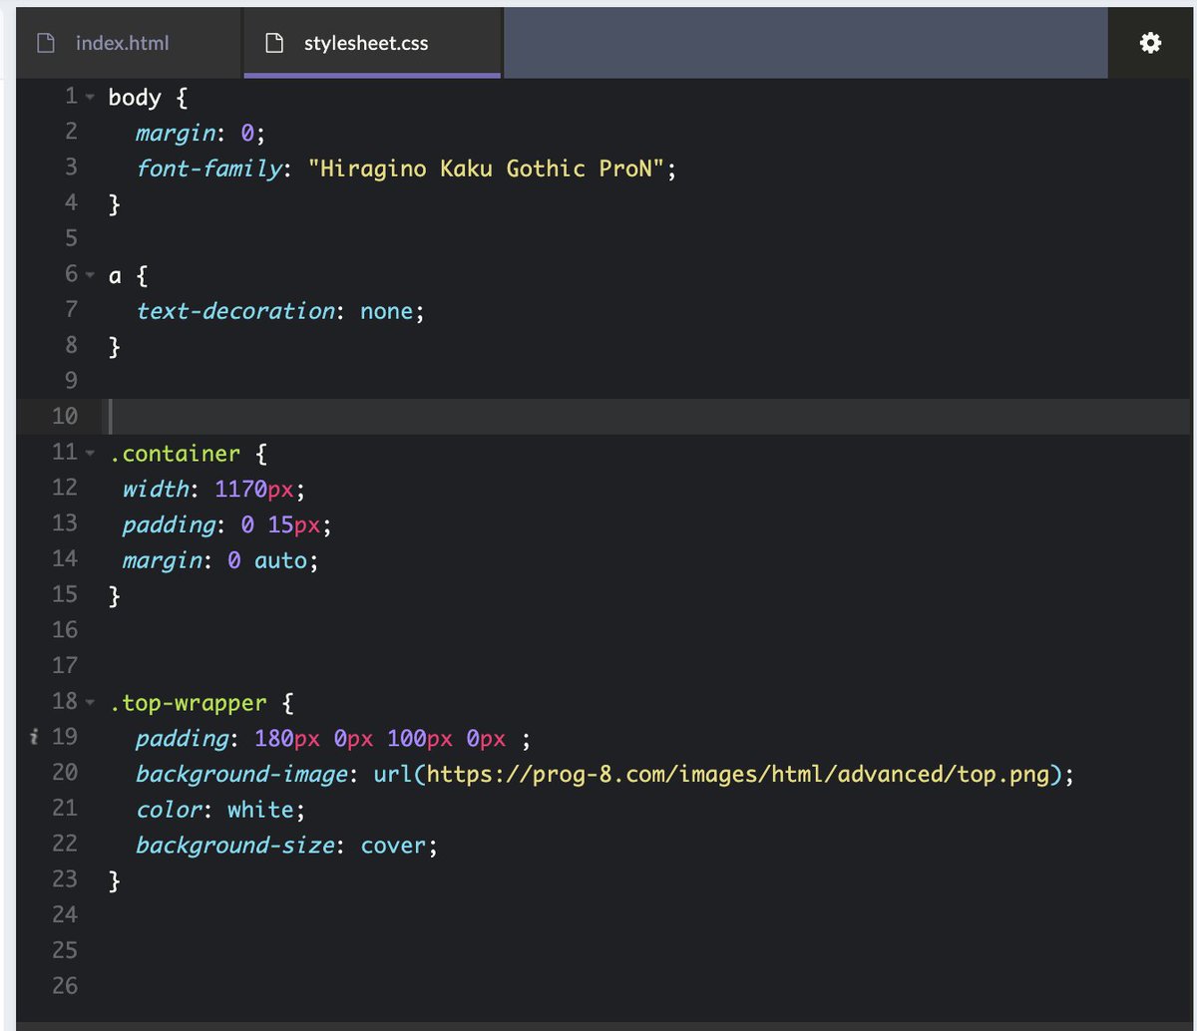Click the cover value on line 22

(x=393, y=845)
